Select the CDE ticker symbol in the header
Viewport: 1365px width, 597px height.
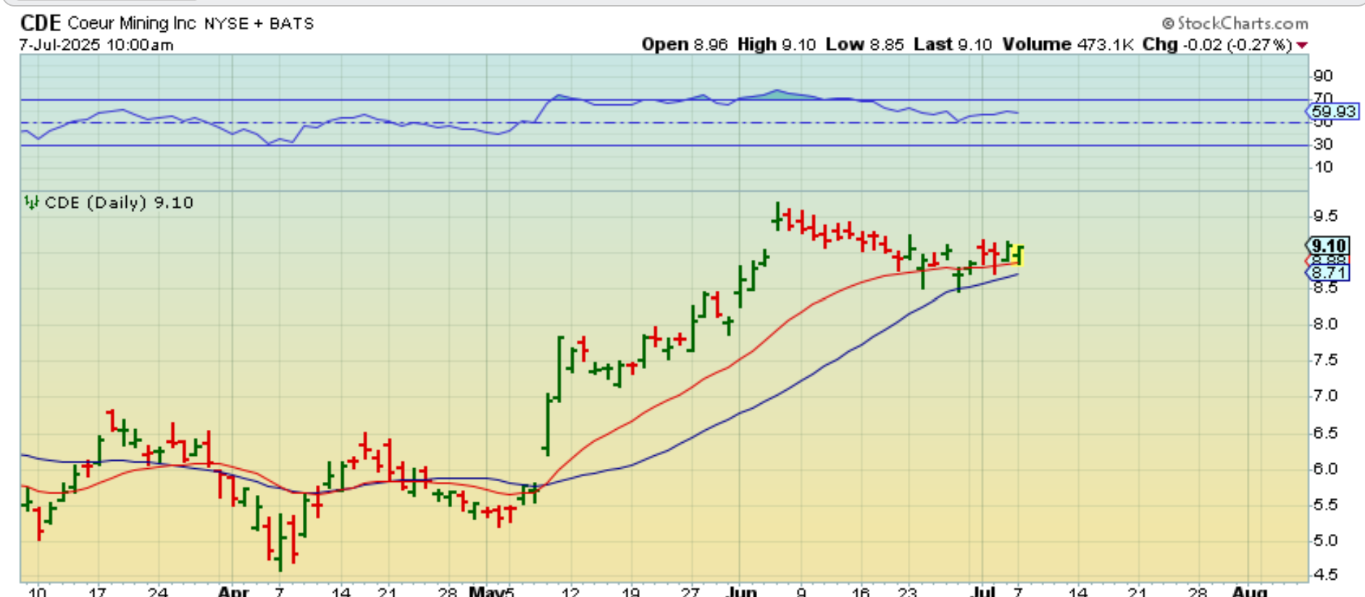click(41, 23)
